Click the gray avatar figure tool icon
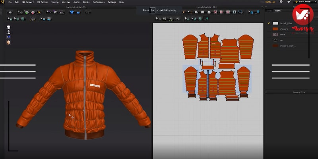This screenshot has height=159, width=318. (x=62, y=12)
